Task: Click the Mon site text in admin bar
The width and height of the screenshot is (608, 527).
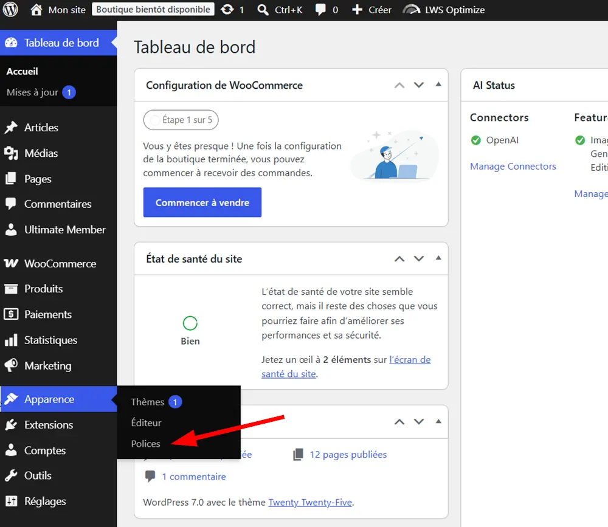Action: click(x=67, y=10)
